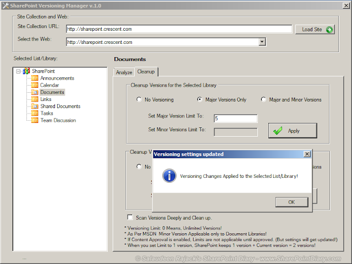Screen dimensions: 352x264
Task: Click the Load Site button
Action: point(315,29)
